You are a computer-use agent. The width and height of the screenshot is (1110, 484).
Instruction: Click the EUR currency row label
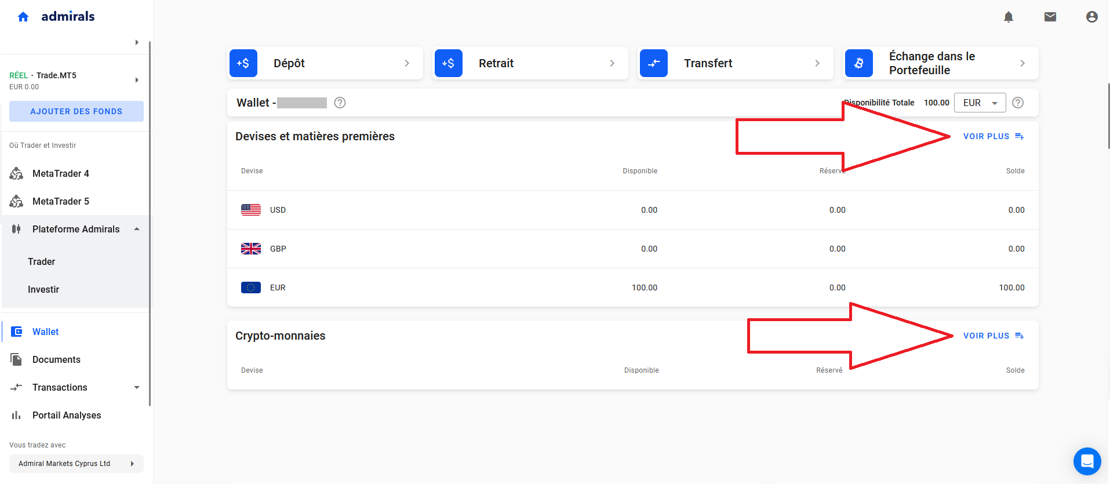pyautogui.click(x=278, y=288)
